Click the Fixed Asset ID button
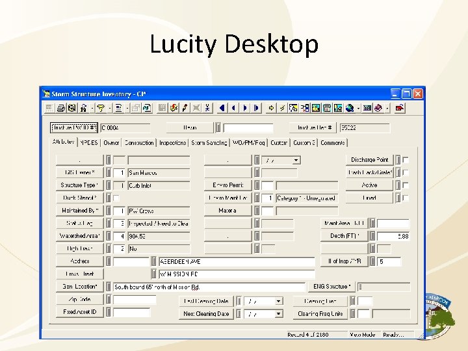This screenshot has height=351, width=468. (x=80, y=312)
